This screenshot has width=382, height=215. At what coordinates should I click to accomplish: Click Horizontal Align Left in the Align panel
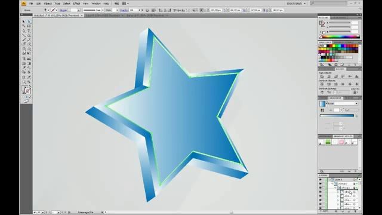coord(322,76)
